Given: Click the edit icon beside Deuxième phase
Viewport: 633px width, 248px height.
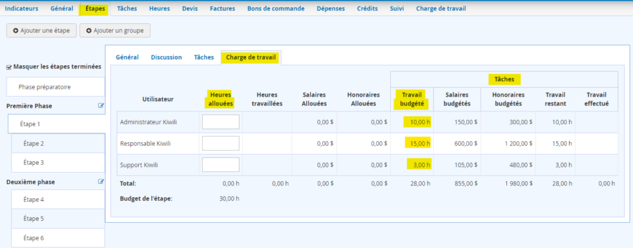Looking at the screenshot, I should click(101, 182).
